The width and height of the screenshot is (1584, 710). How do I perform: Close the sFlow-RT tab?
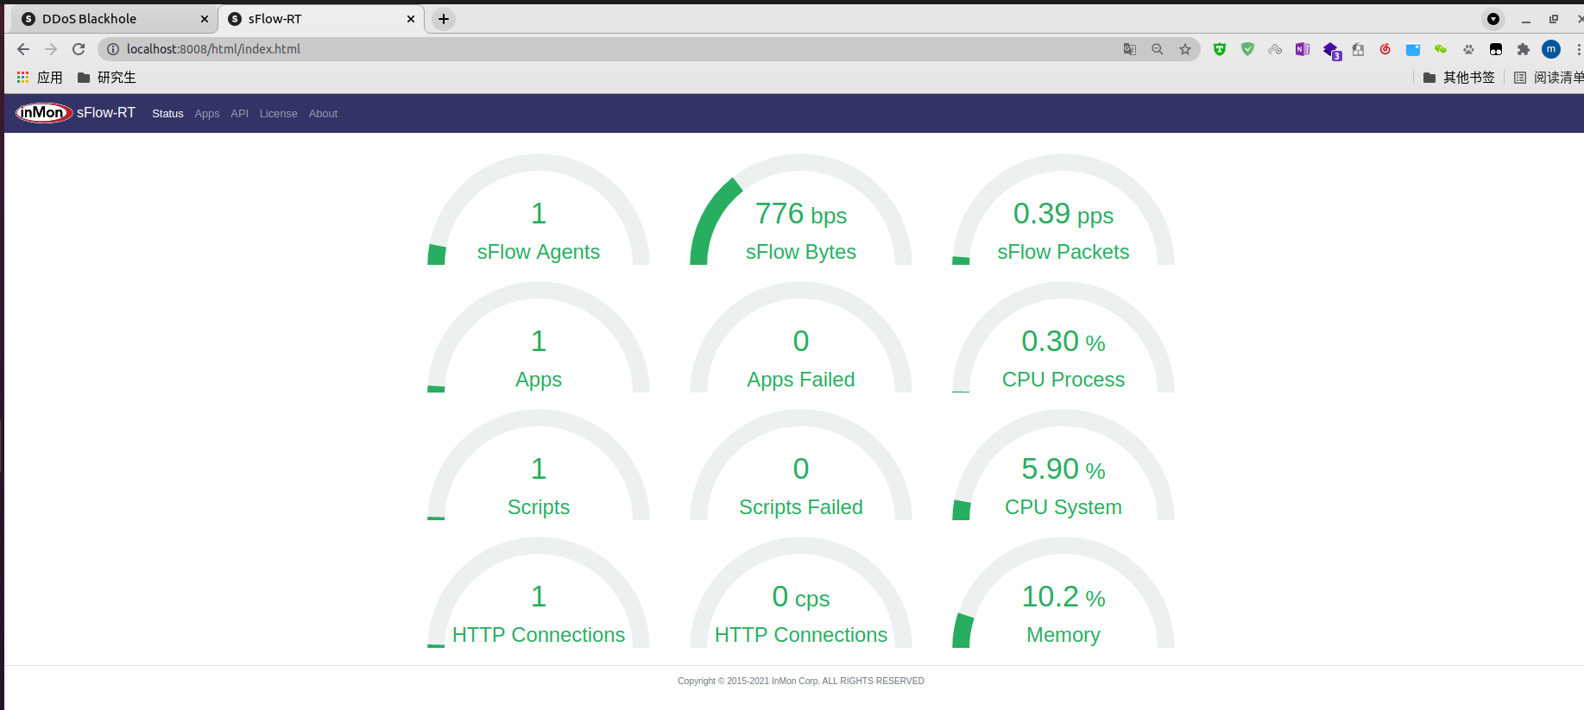tap(411, 19)
